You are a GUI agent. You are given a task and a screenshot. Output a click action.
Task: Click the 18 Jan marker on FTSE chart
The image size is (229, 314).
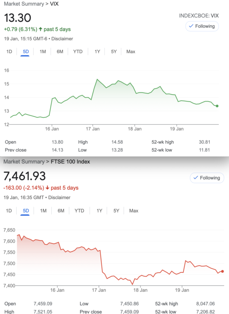tap(141, 290)
